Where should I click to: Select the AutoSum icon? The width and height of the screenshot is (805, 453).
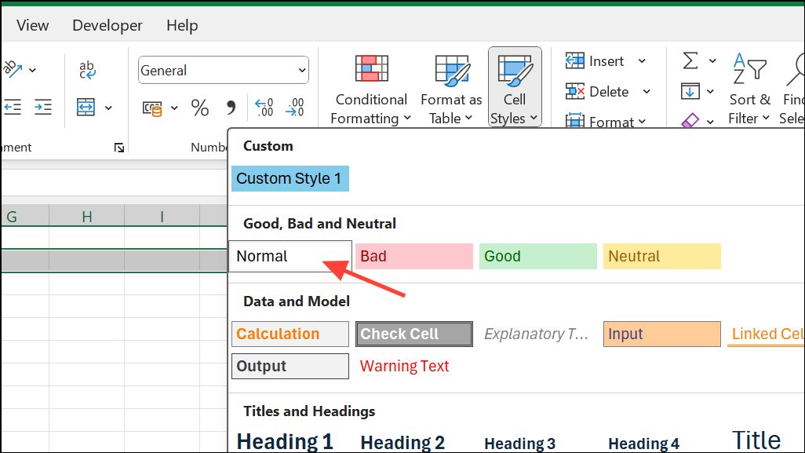689,60
